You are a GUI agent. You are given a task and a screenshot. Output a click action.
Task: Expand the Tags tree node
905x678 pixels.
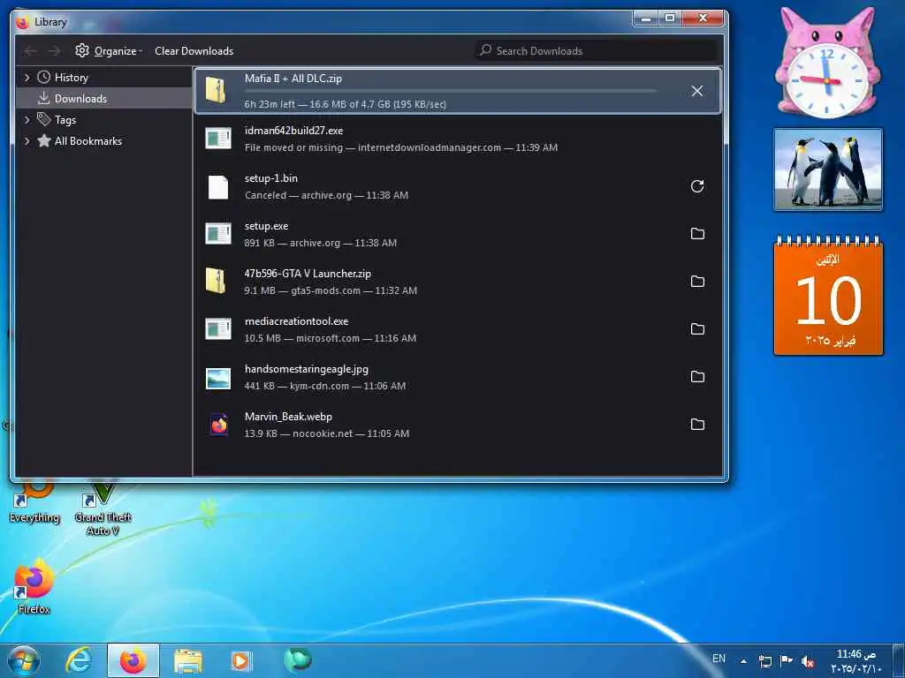click(x=27, y=119)
